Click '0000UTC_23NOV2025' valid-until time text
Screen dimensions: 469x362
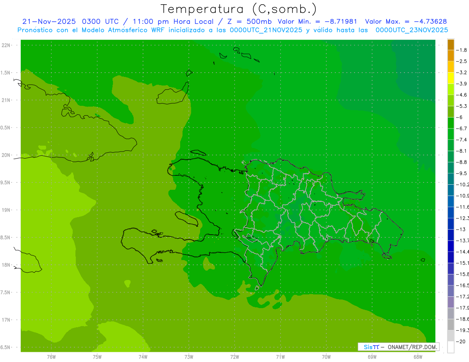[412, 30]
